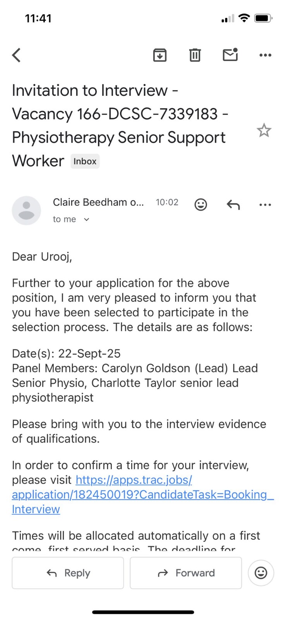Screen dimensions: 286x620
Task: Tap the bottom emoji reaction button
Action: (261, 573)
